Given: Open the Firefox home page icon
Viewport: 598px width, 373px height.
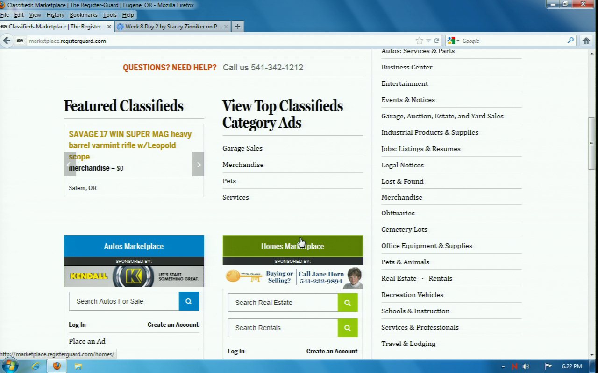Looking at the screenshot, I should 586,41.
